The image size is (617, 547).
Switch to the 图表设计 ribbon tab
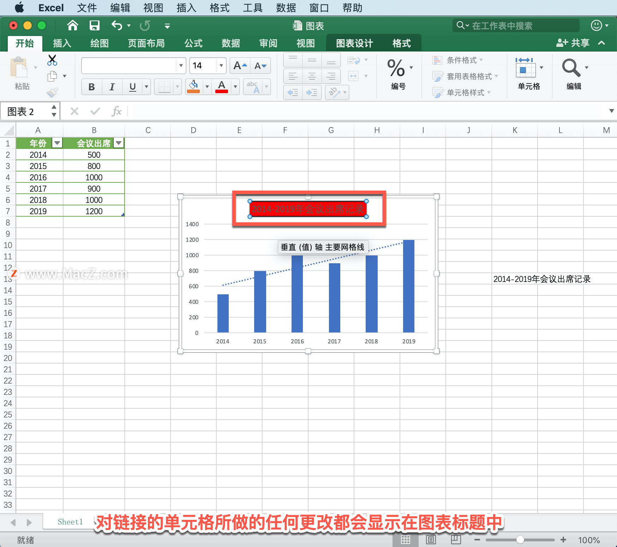[354, 43]
